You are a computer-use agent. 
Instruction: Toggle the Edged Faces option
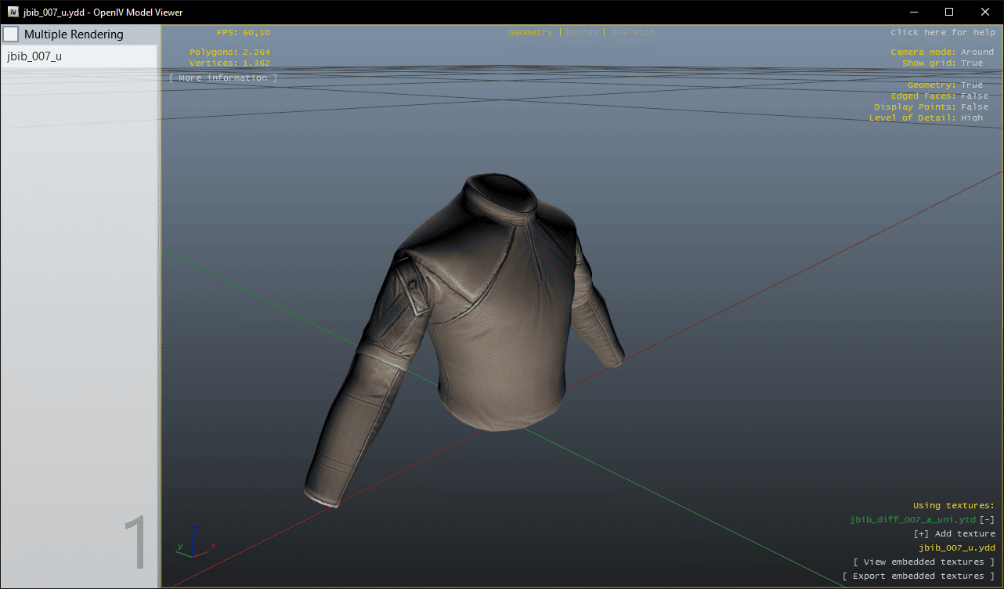tap(974, 96)
